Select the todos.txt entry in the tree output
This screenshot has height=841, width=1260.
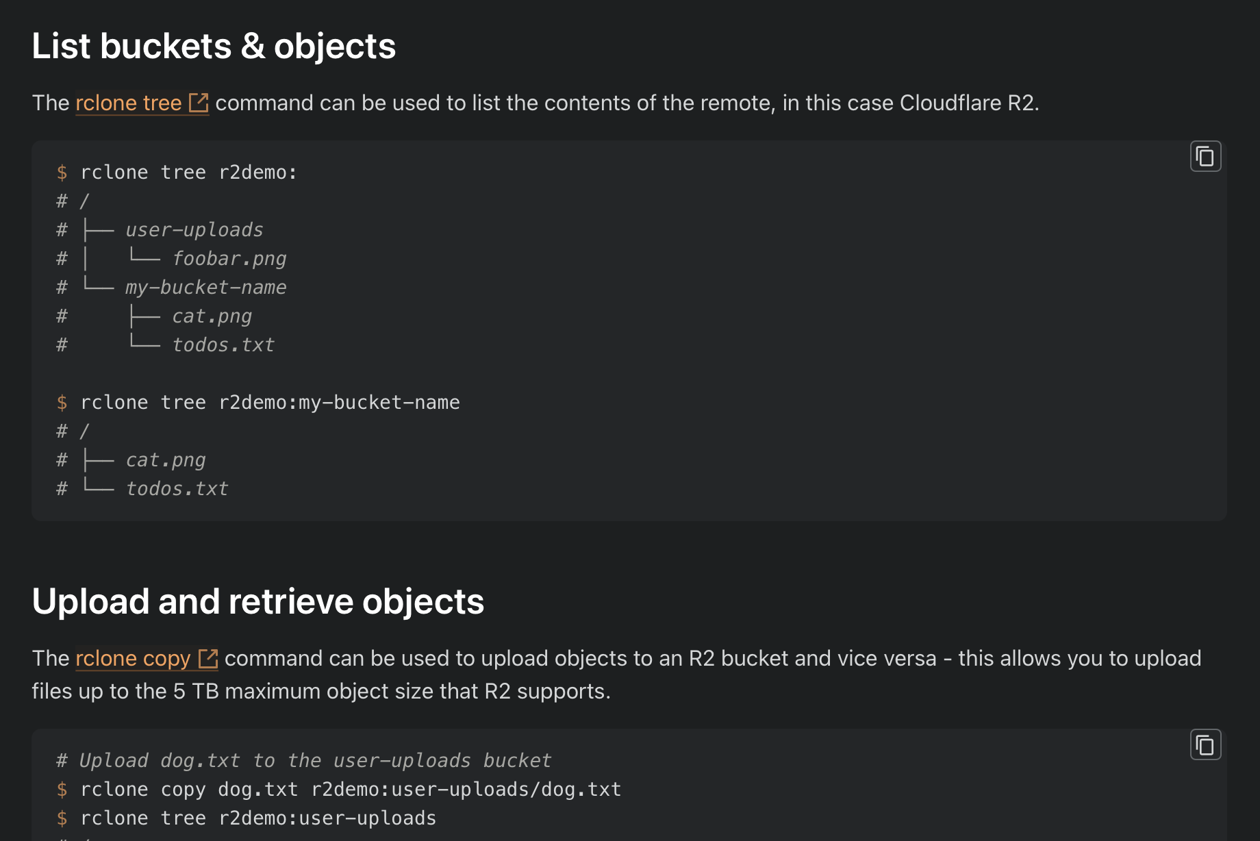point(223,344)
